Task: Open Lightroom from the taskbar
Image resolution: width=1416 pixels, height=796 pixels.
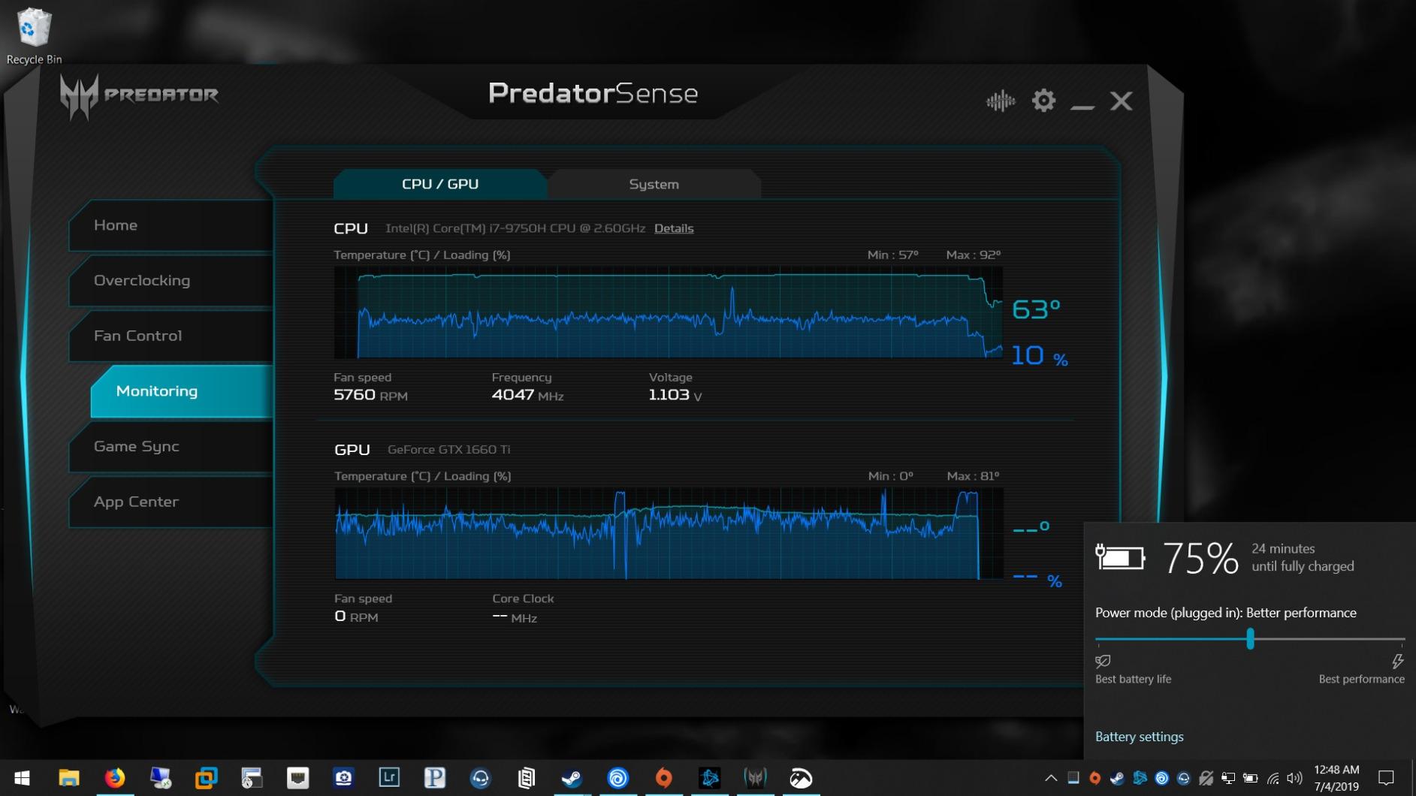Action: [x=389, y=778]
